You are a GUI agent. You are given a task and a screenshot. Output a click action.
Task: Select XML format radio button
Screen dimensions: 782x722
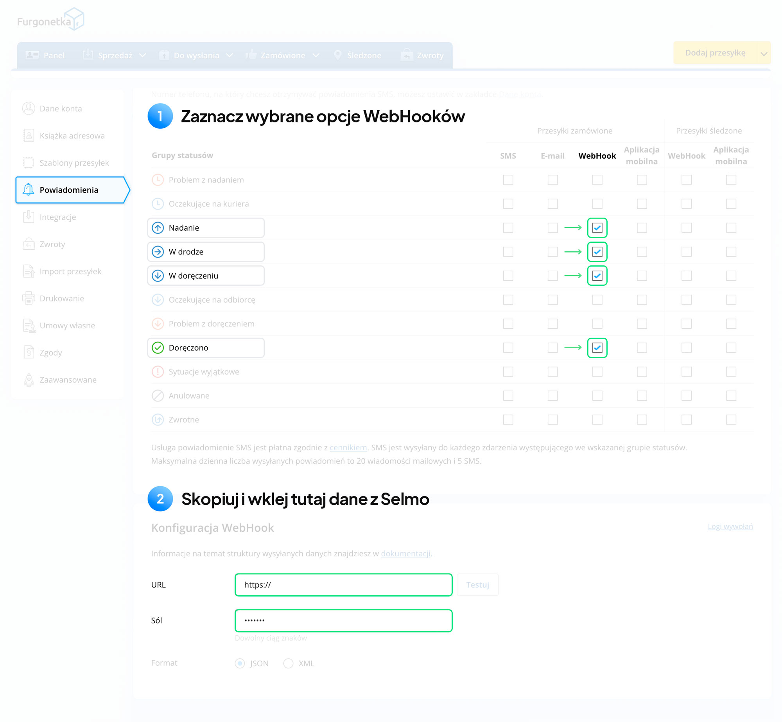click(288, 663)
